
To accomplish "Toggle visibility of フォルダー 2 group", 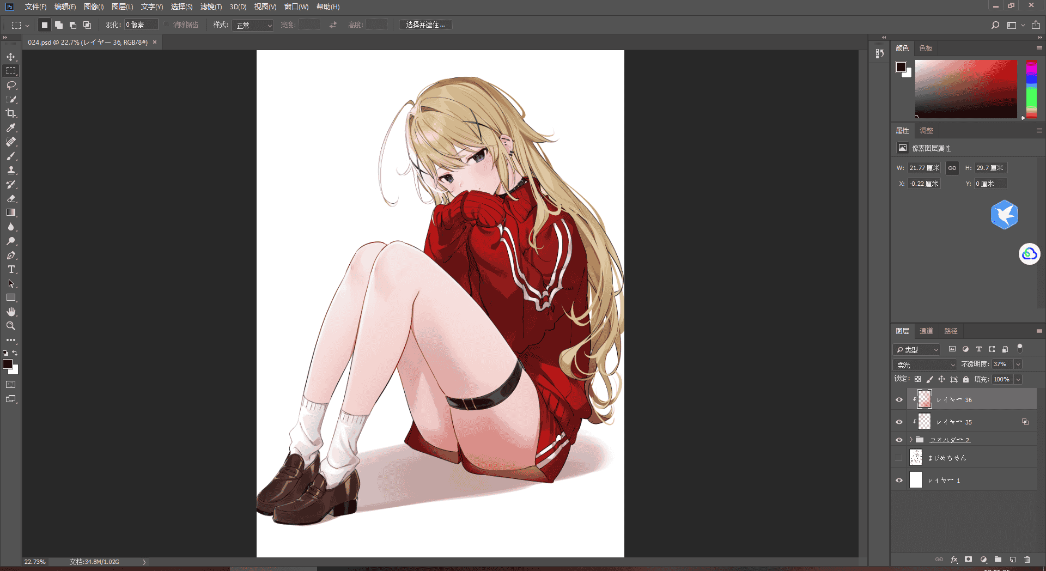I will coord(899,440).
